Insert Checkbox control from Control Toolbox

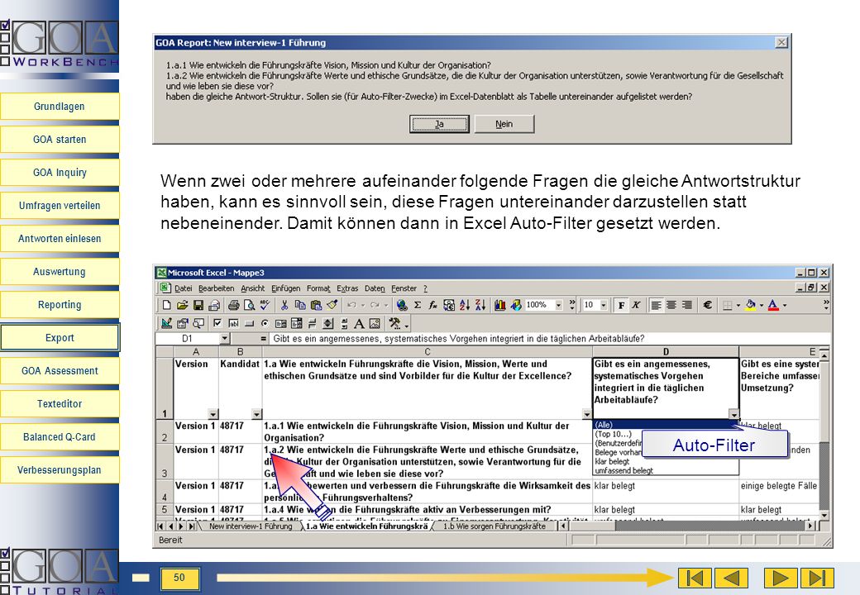tap(217, 323)
